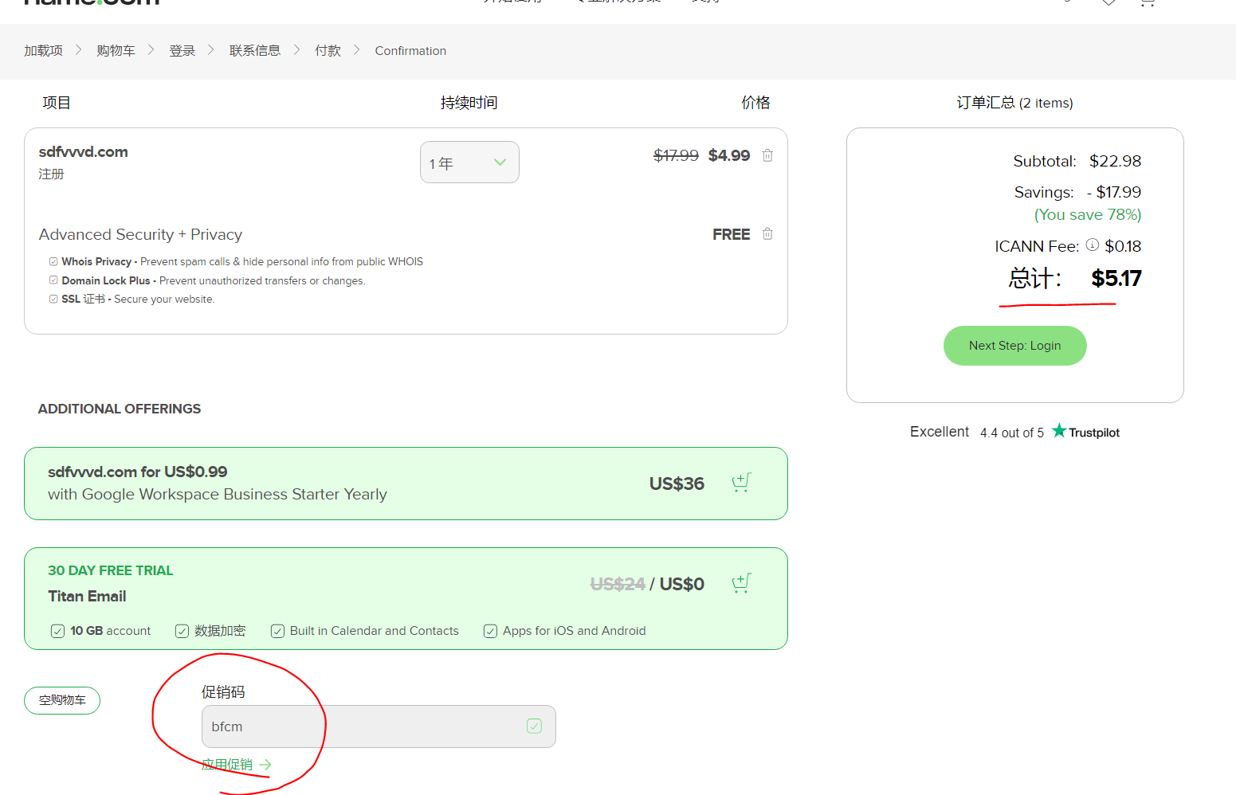Toggle the 10 GB account checkbox
This screenshot has height=795, width=1236.
[57, 630]
